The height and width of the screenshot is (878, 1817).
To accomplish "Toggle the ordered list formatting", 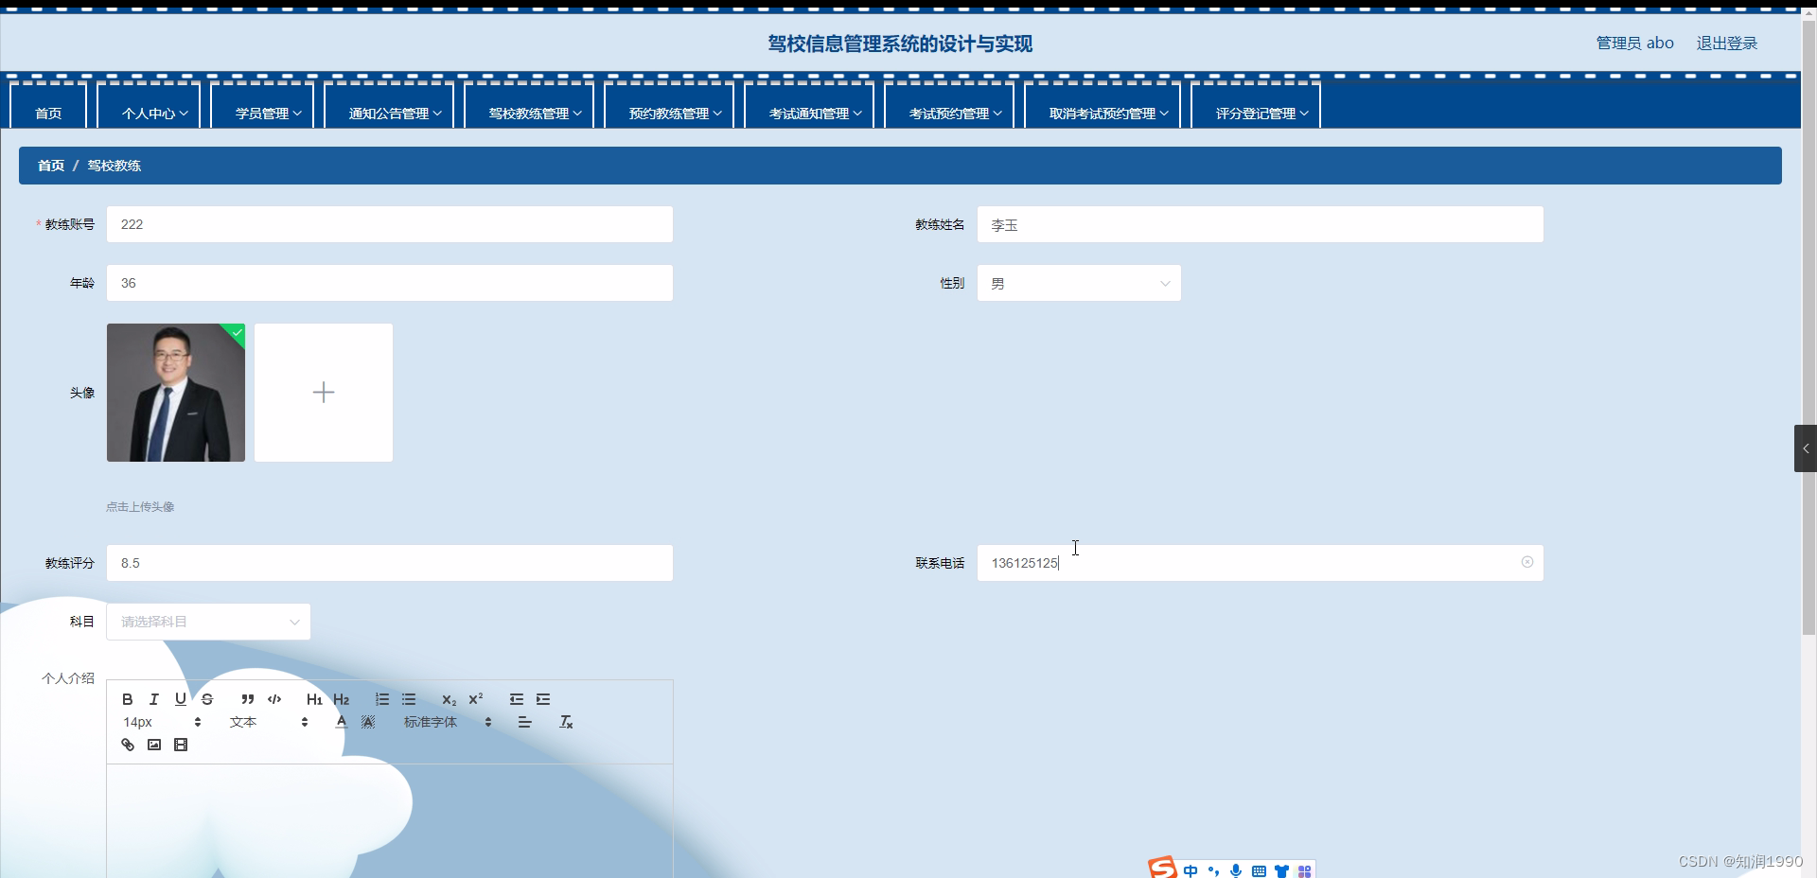I will point(381,699).
